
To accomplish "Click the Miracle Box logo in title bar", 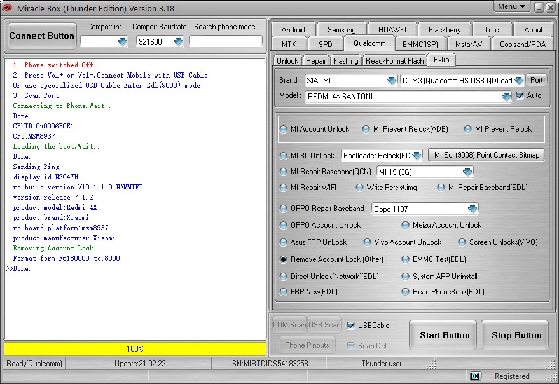I will pos(8,8).
